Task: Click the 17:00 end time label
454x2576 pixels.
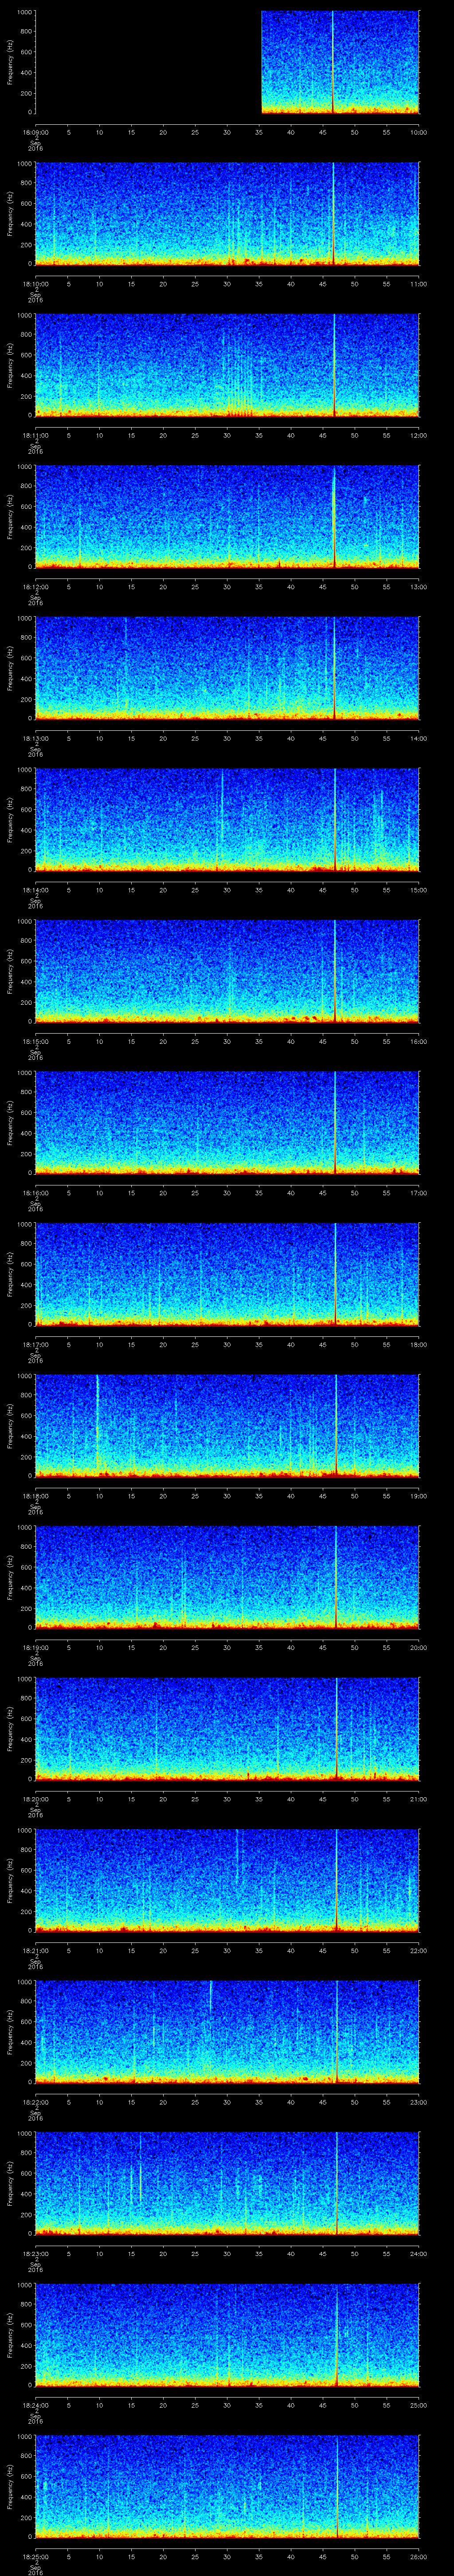Action: [418, 1193]
